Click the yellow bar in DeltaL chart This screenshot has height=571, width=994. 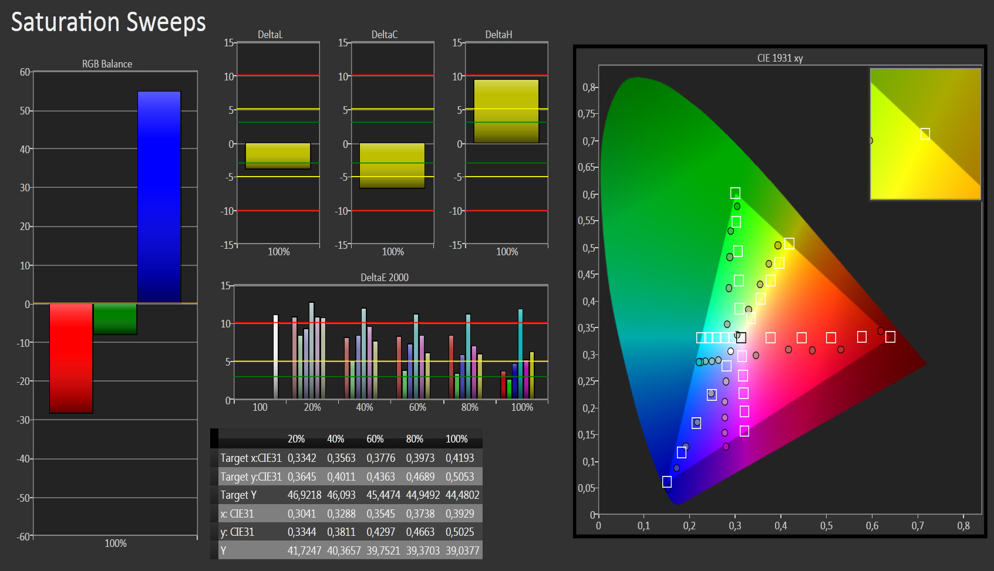coord(278,156)
